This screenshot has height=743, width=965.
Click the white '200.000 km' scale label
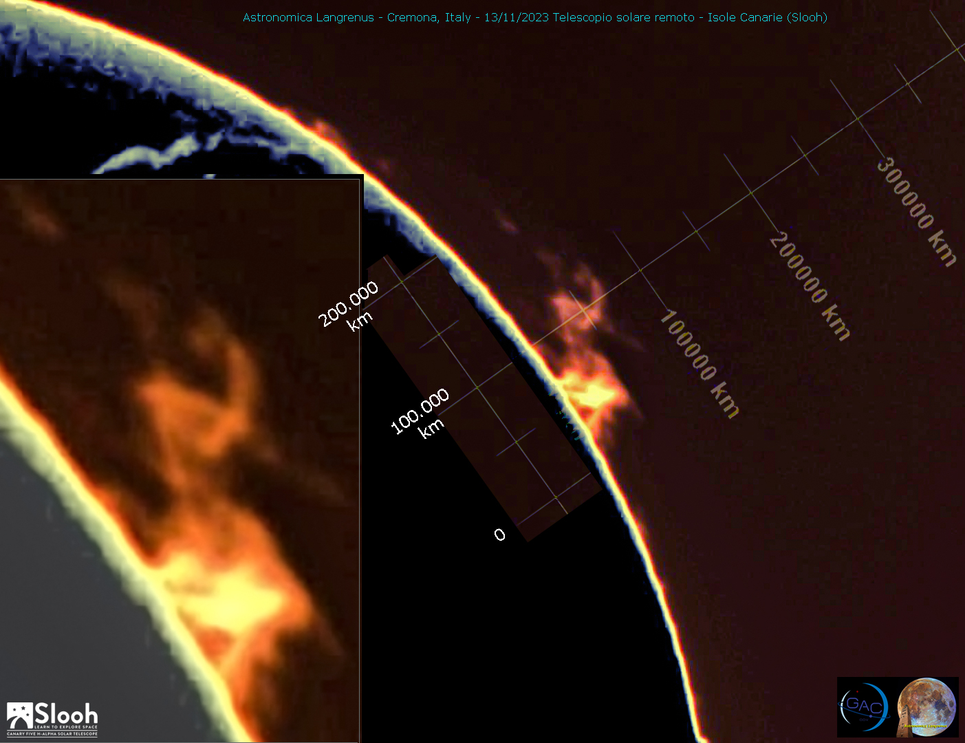pyautogui.click(x=350, y=308)
